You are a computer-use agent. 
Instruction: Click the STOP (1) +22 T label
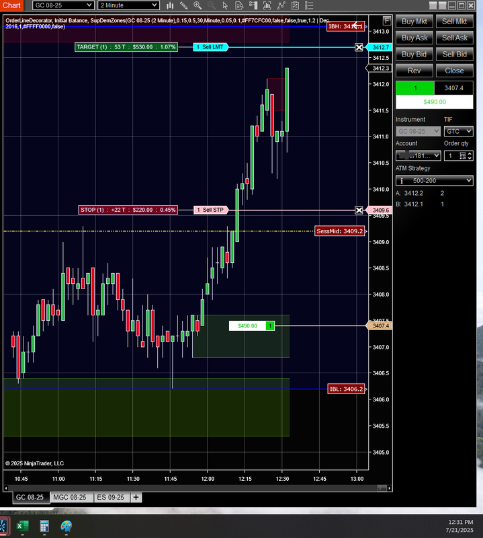pos(128,210)
